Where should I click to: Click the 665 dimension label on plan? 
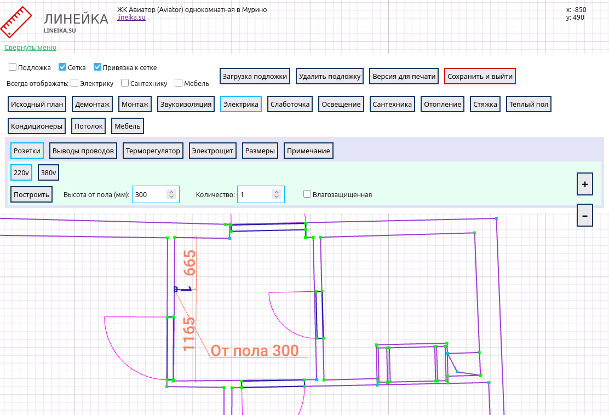tap(189, 262)
